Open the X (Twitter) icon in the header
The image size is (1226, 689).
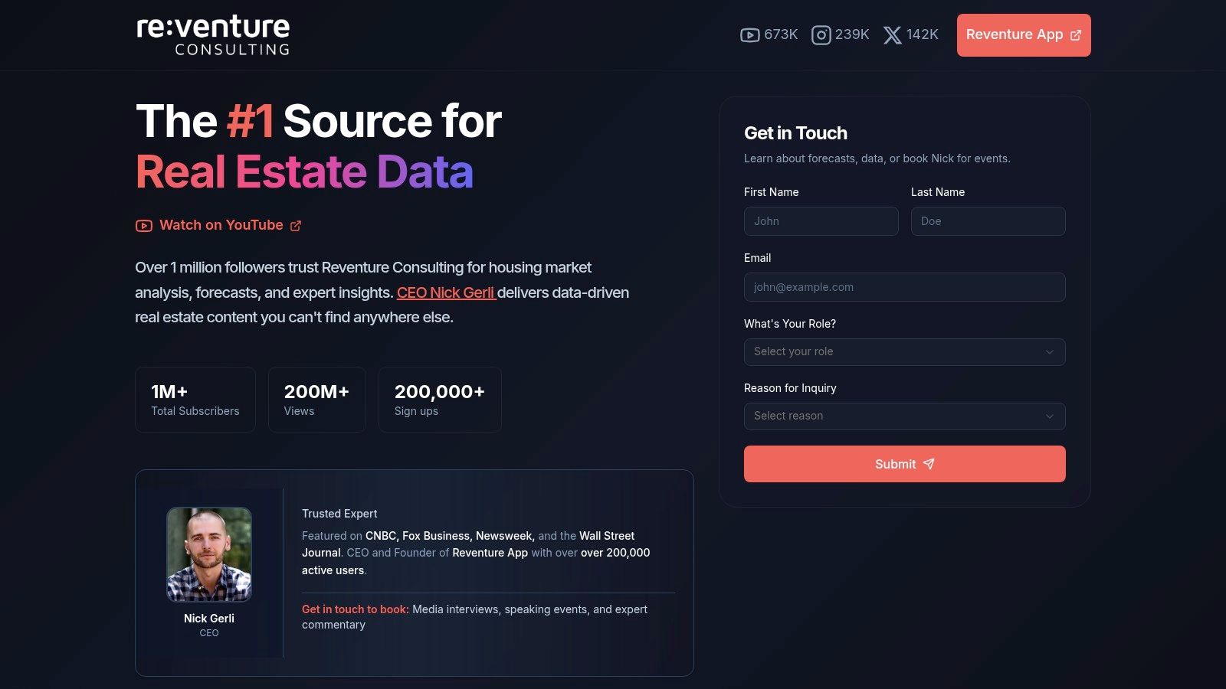(892, 35)
